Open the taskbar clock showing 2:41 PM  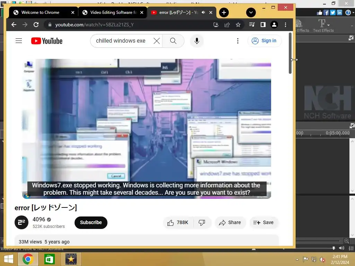coord(340,259)
